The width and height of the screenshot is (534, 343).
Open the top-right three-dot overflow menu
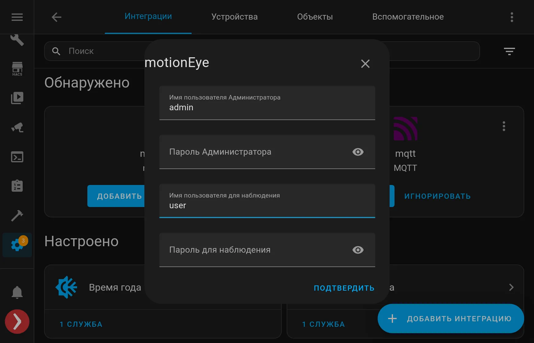coord(512,17)
